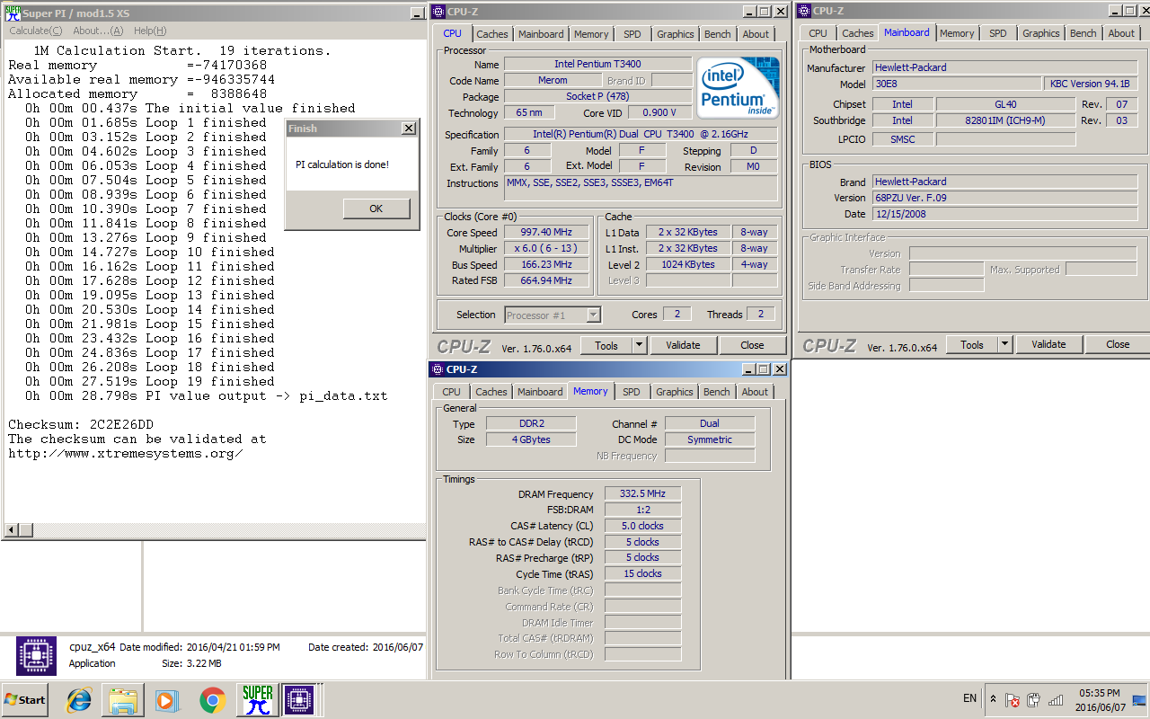Image resolution: width=1150 pixels, height=719 pixels.
Task: Select the cpuz_x64 application file icon
Action: (36, 656)
